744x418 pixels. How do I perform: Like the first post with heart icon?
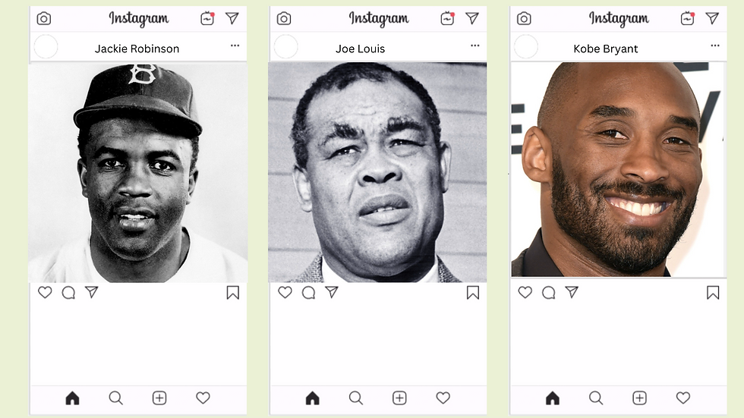pyautogui.click(x=45, y=292)
